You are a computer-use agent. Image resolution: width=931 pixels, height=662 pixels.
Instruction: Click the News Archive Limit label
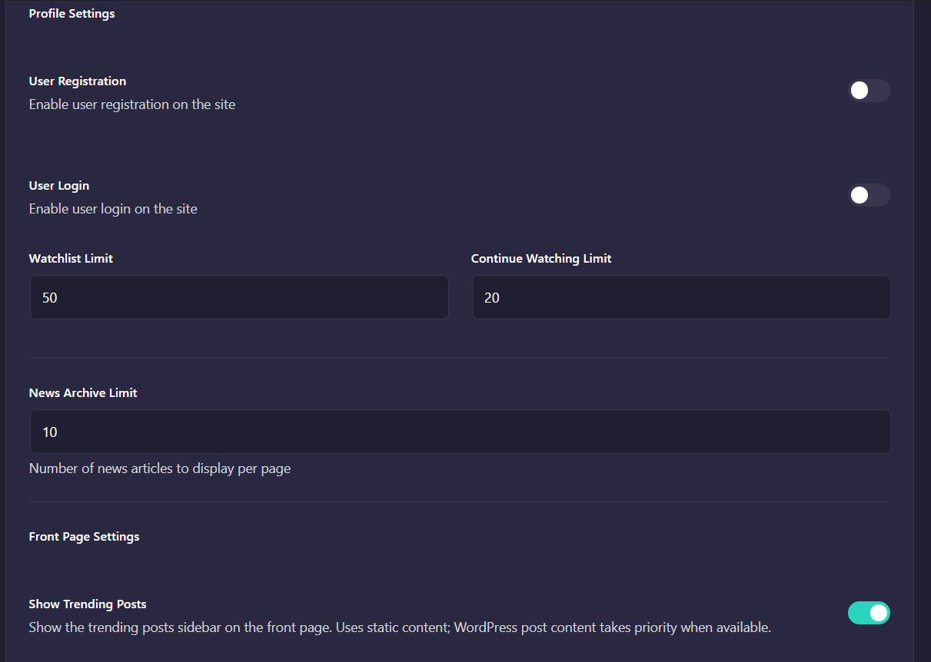click(82, 392)
